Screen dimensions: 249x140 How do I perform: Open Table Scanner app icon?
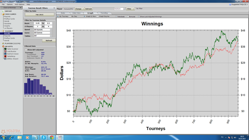[x=5, y=49]
